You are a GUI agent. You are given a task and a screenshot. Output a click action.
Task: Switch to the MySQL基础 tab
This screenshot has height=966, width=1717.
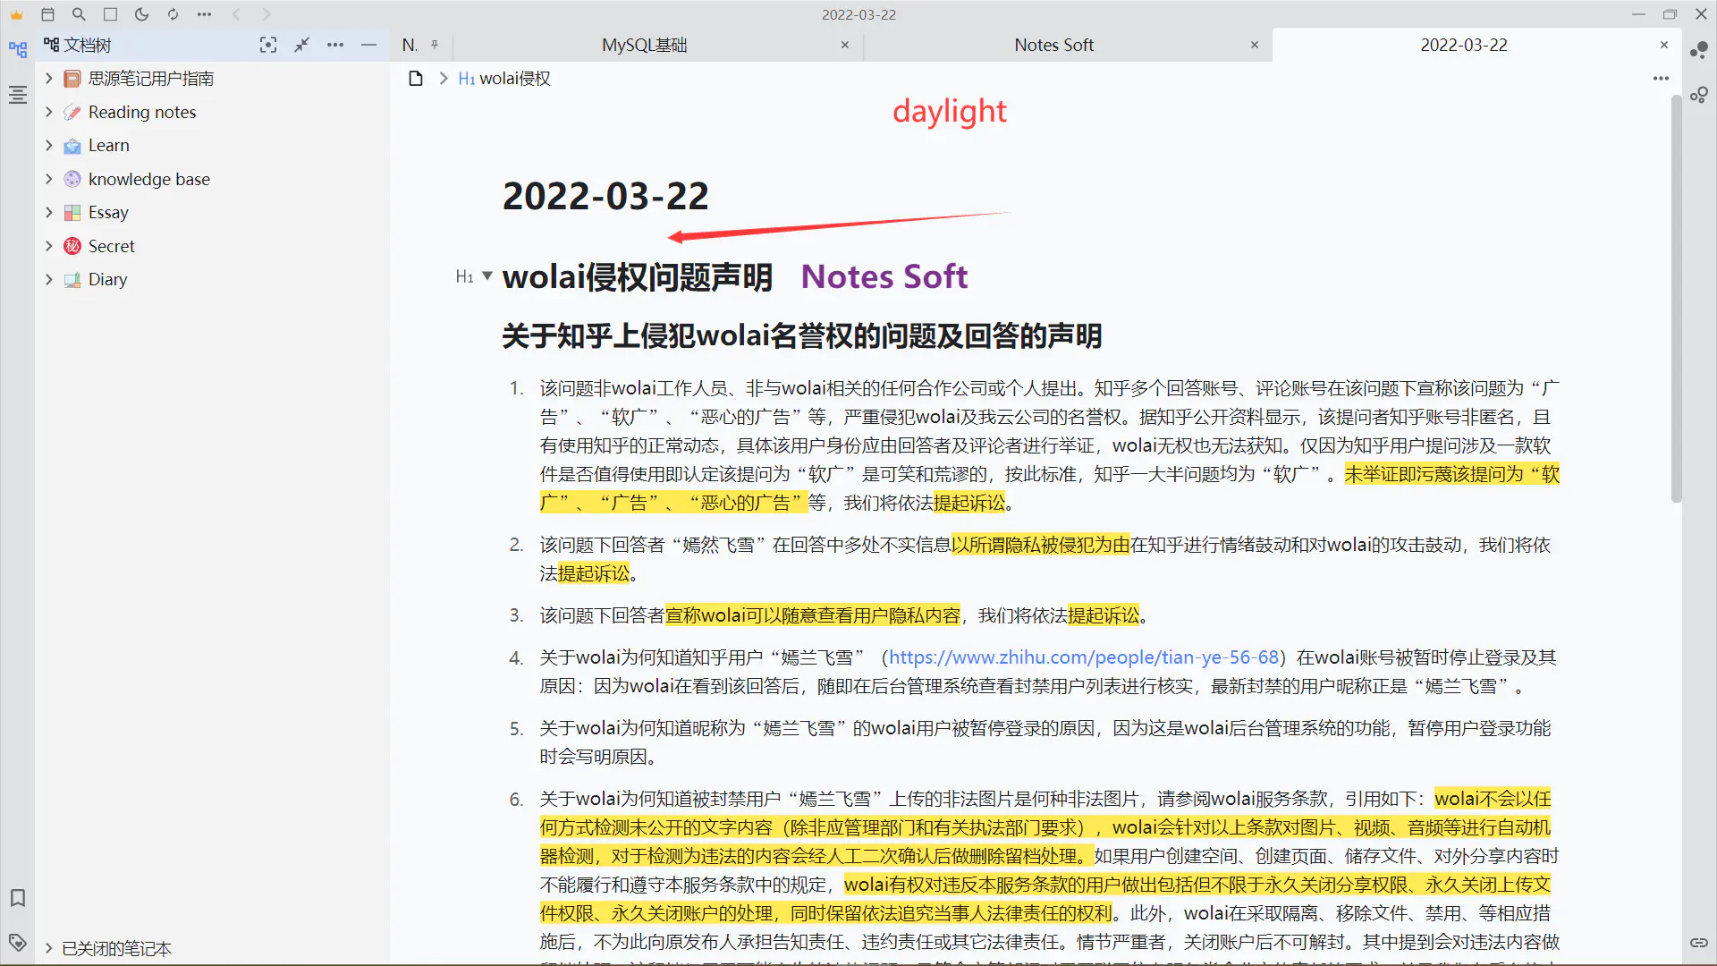(x=644, y=45)
